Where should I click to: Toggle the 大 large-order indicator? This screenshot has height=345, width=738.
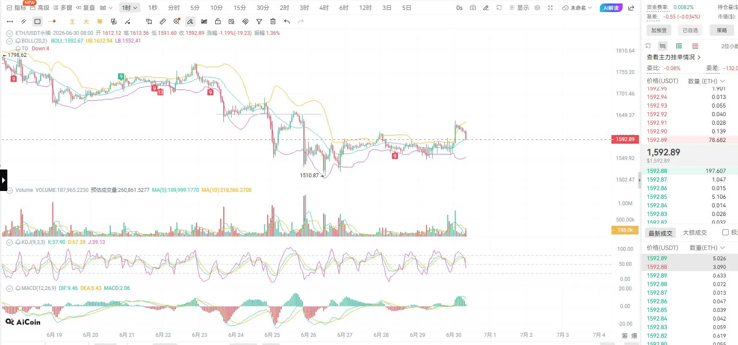point(86,22)
